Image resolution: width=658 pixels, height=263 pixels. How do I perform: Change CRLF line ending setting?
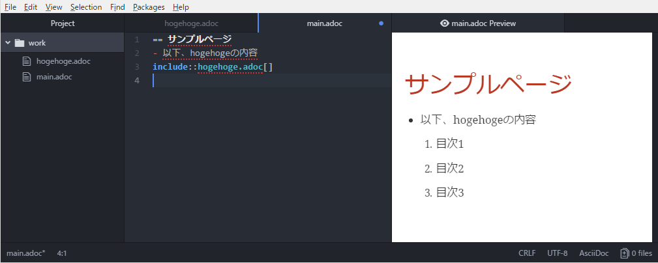[527, 253]
